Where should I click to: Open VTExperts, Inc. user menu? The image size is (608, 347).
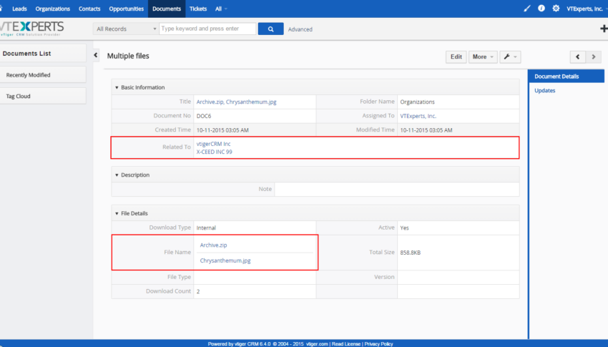(587, 9)
